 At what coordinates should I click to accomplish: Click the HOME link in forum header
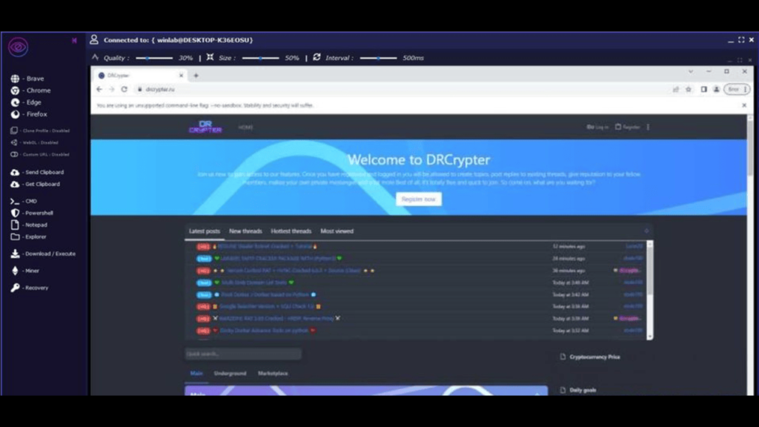(x=245, y=128)
